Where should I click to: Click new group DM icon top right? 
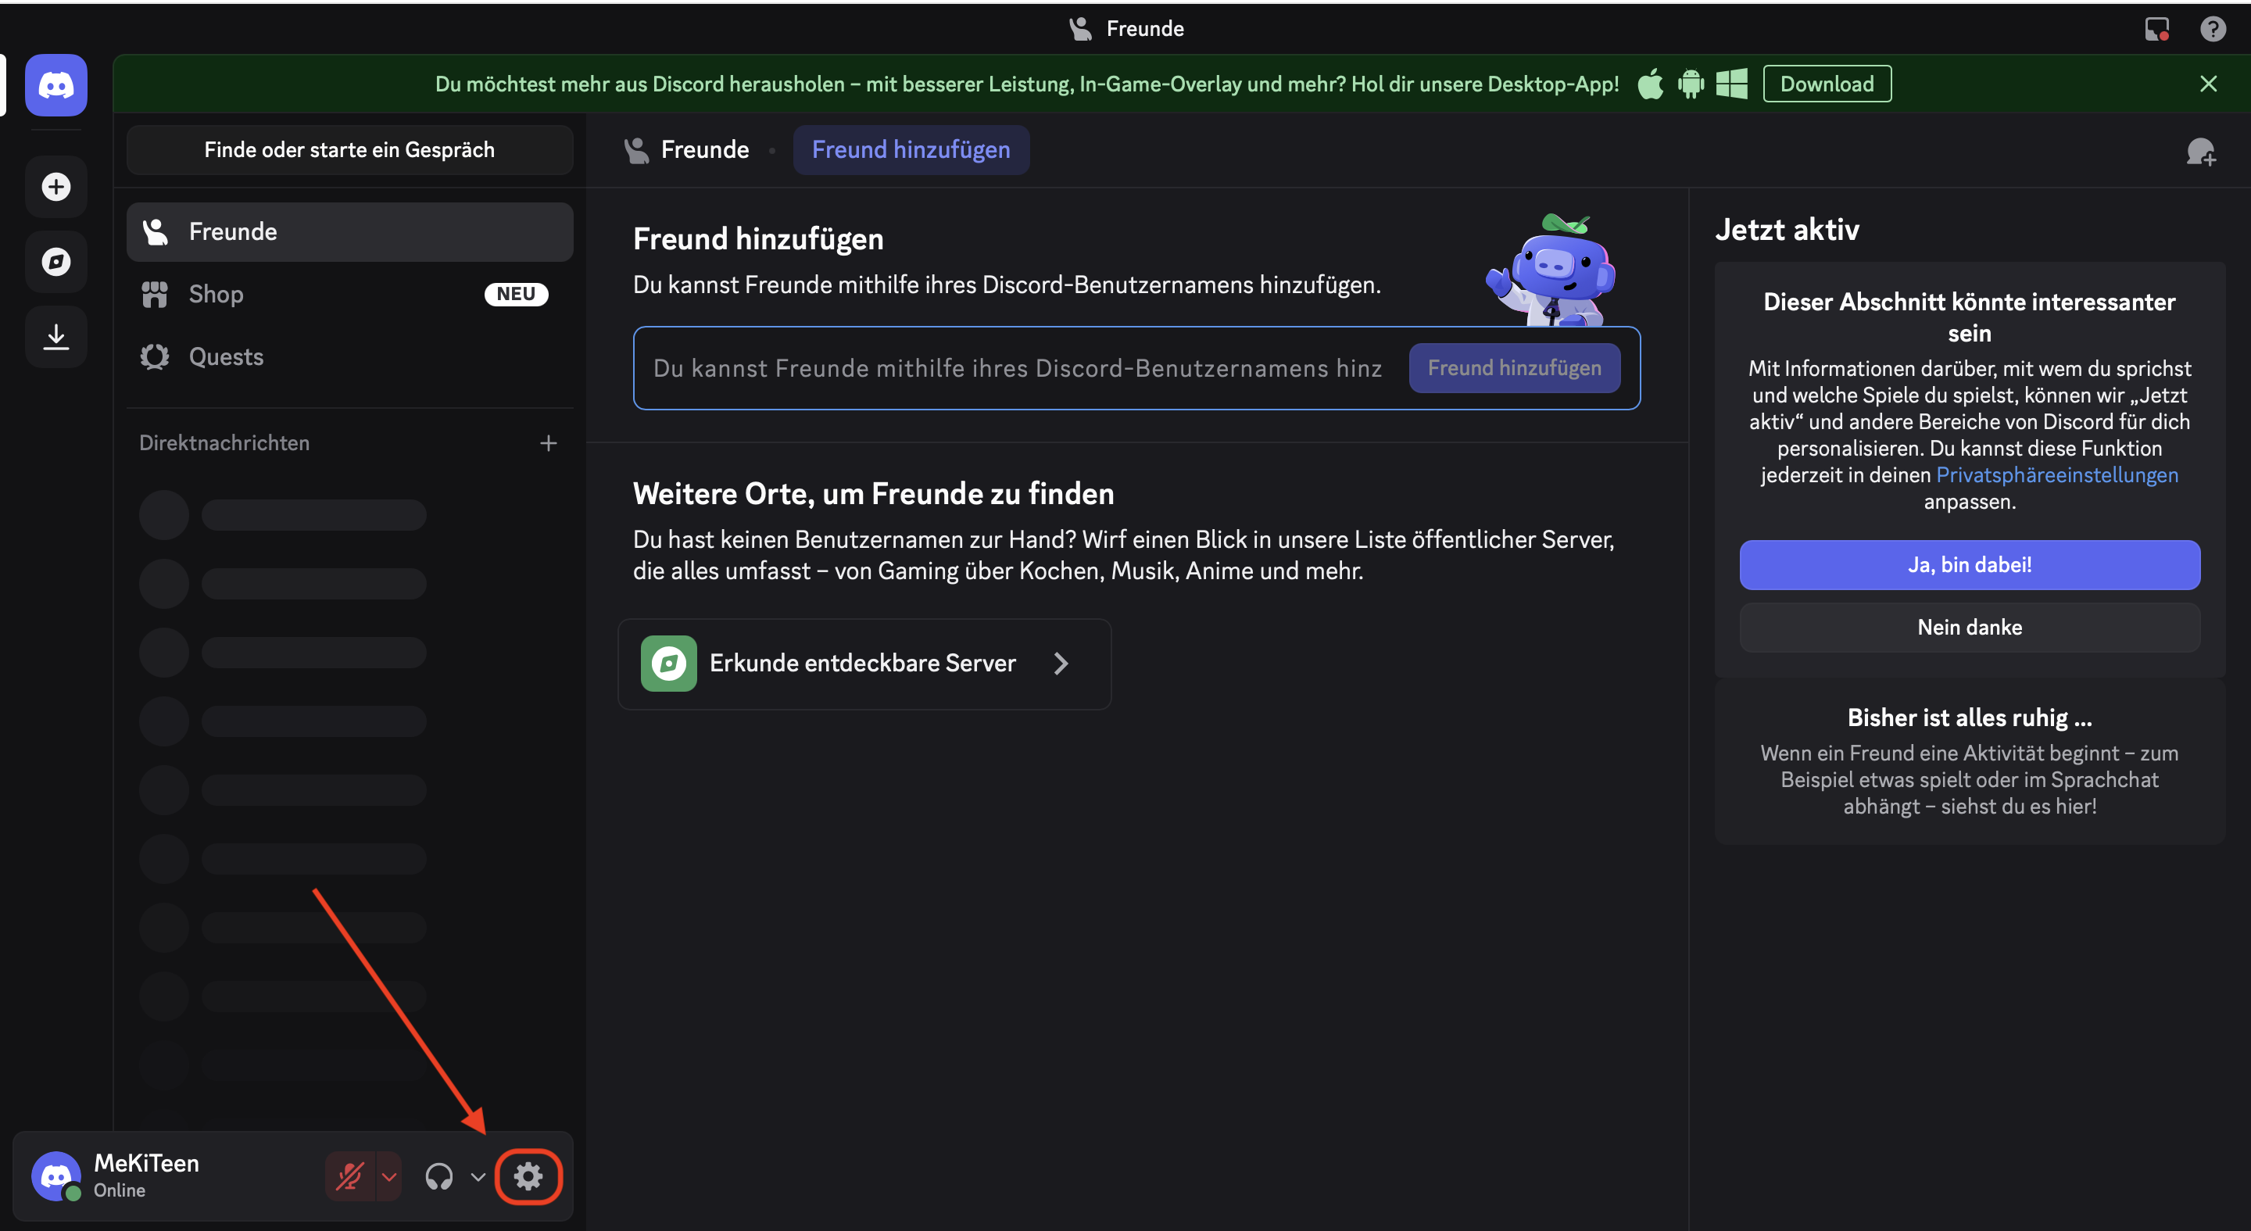[2200, 152]
